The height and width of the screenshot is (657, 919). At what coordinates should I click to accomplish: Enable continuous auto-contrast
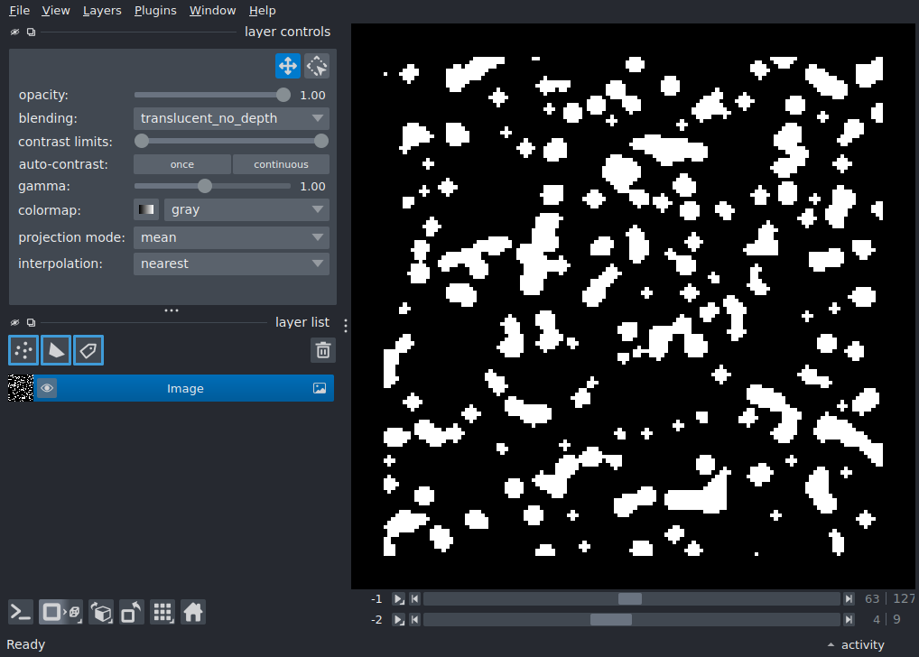281,164
